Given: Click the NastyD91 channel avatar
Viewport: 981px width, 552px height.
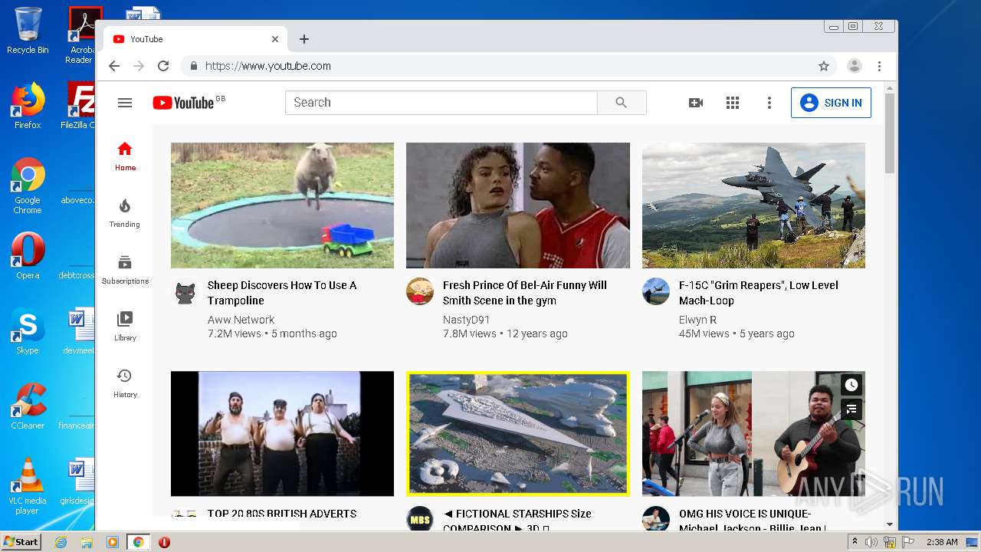Looking at the screenshot, I should (420, 291).
